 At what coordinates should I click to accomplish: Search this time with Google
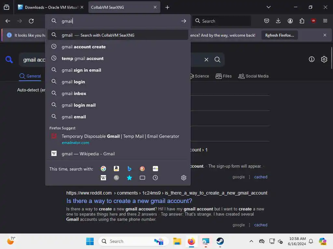click(103, 169)
